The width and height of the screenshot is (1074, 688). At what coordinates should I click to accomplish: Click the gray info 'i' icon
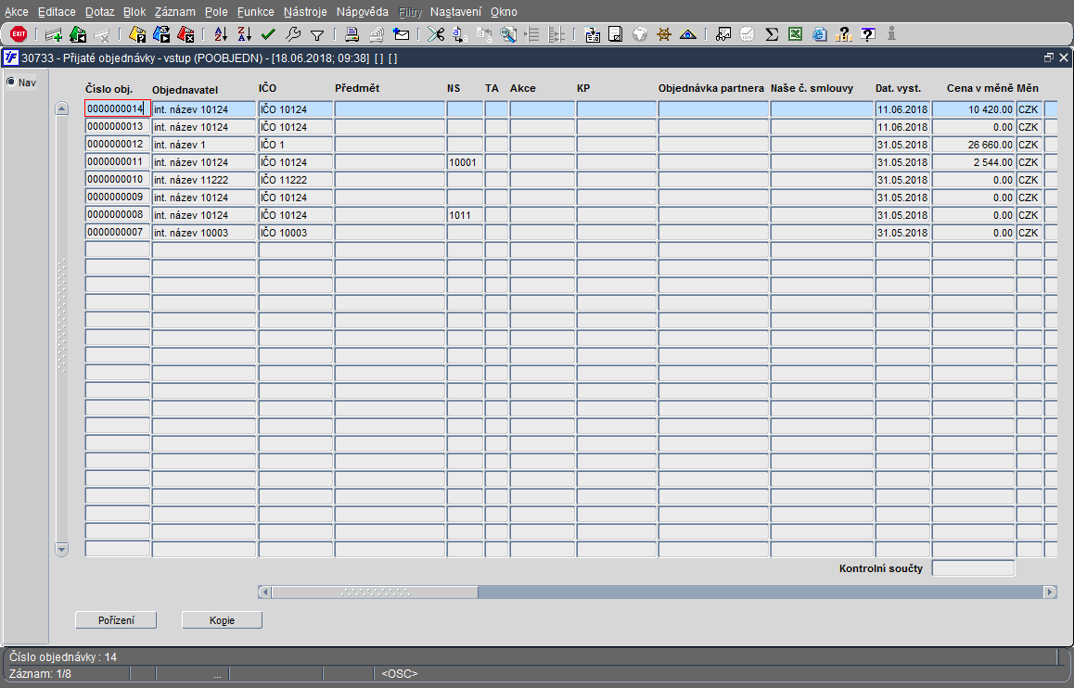tap(891, 33)
